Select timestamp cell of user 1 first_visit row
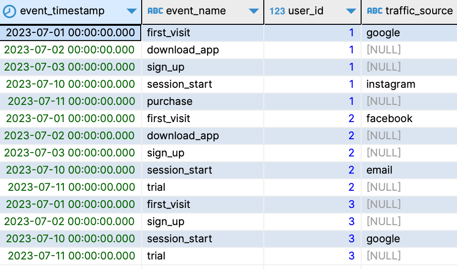This screenshot has height=269, width=457. [71, 32]
